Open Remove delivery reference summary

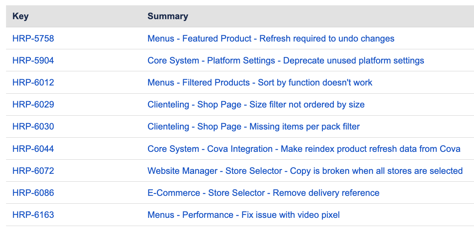point(263,193)
